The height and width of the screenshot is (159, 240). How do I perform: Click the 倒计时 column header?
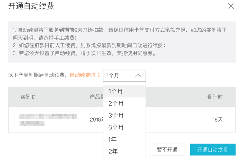pos(215,97)
